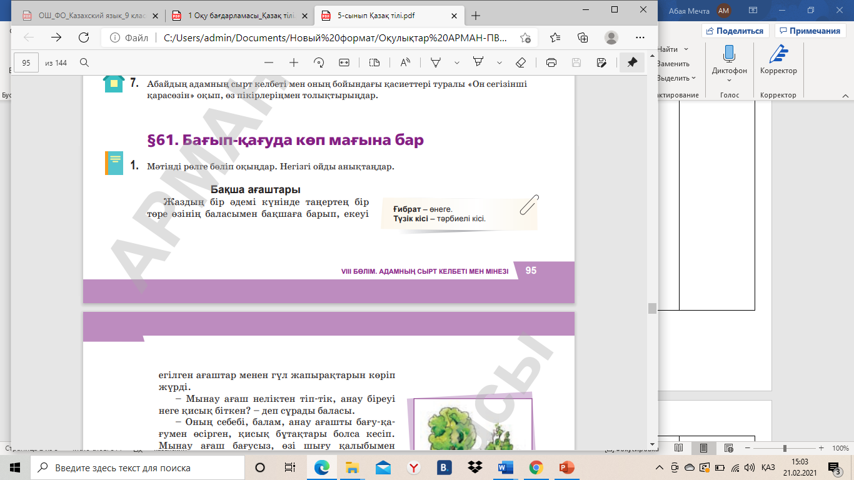This screenshot has height=480, width=854.
Task: Switch Word to web layout view
Action: click(728, 448)
